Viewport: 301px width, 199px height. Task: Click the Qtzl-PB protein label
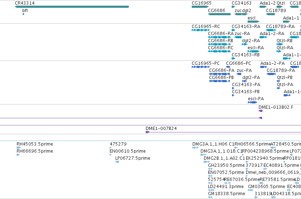point(285,78)
